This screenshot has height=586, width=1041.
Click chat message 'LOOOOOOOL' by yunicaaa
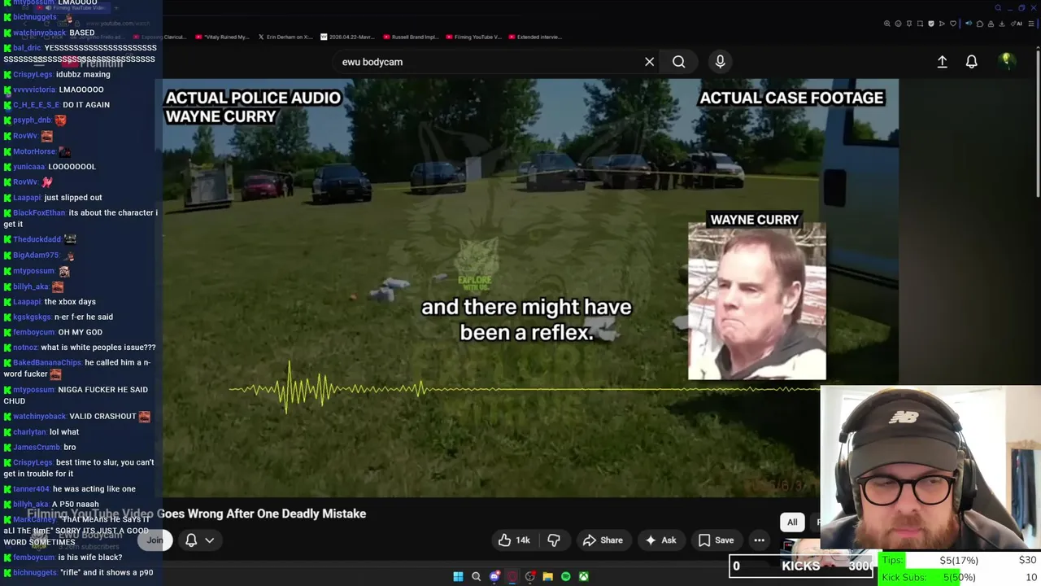click(72, 167)
